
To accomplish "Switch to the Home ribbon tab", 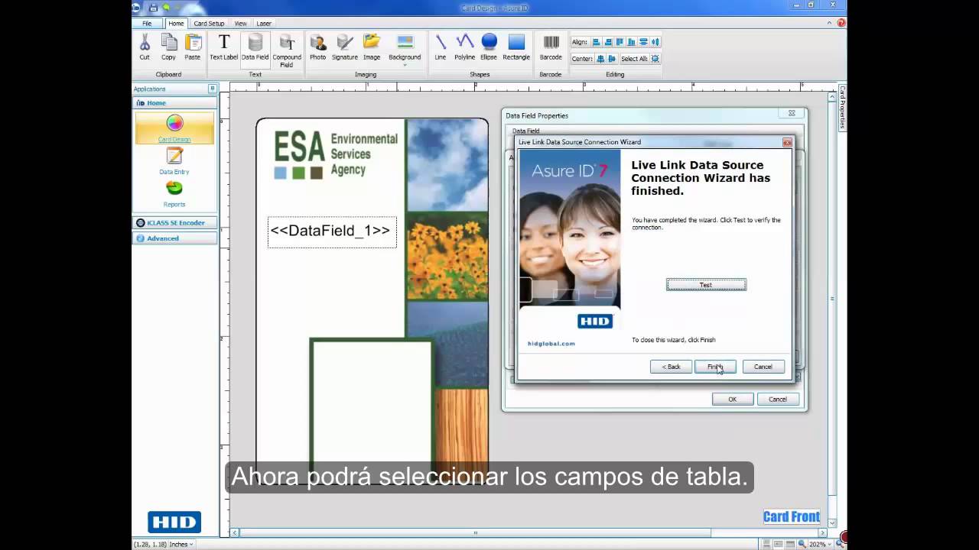I will coord(176,24).
